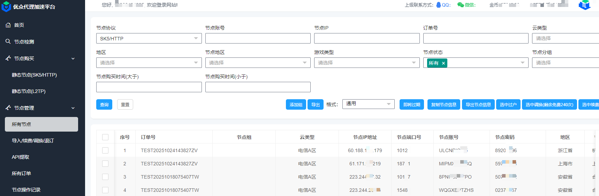The height and width of the screenshot is (196, 599).
Task: Collapse the 节点管理 menu chevron
Action: coord(73,108)
